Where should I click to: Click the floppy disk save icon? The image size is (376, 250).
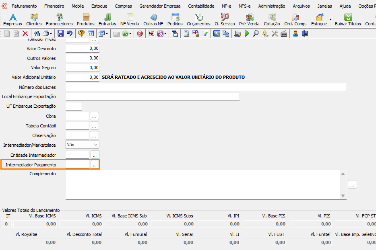pyautogui.click(x=60, y=33)
